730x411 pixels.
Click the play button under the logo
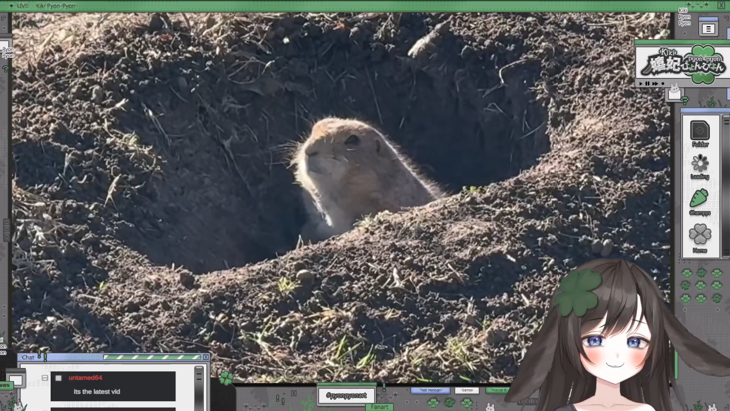tap(641, 83)
